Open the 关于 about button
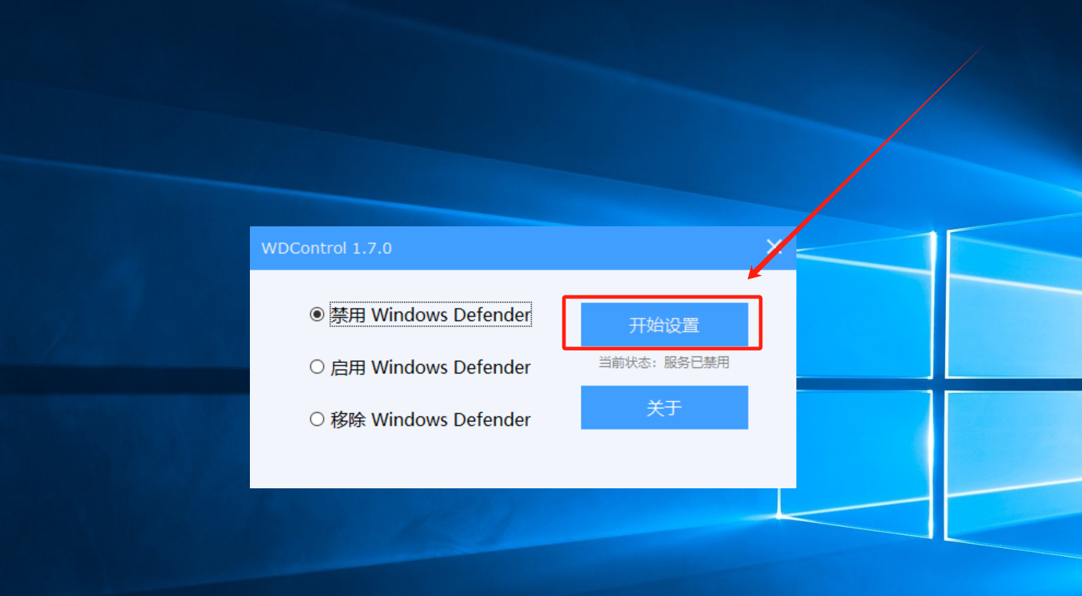 tap(664, 408)
